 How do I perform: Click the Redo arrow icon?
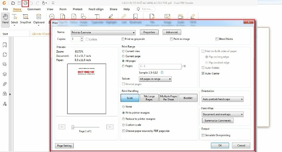pyautogui.click(x=37, y=3)
